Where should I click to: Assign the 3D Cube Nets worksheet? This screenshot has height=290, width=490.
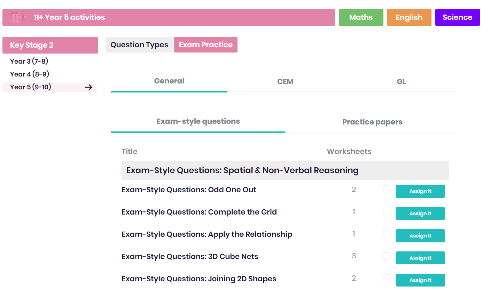tap(420, 258)
